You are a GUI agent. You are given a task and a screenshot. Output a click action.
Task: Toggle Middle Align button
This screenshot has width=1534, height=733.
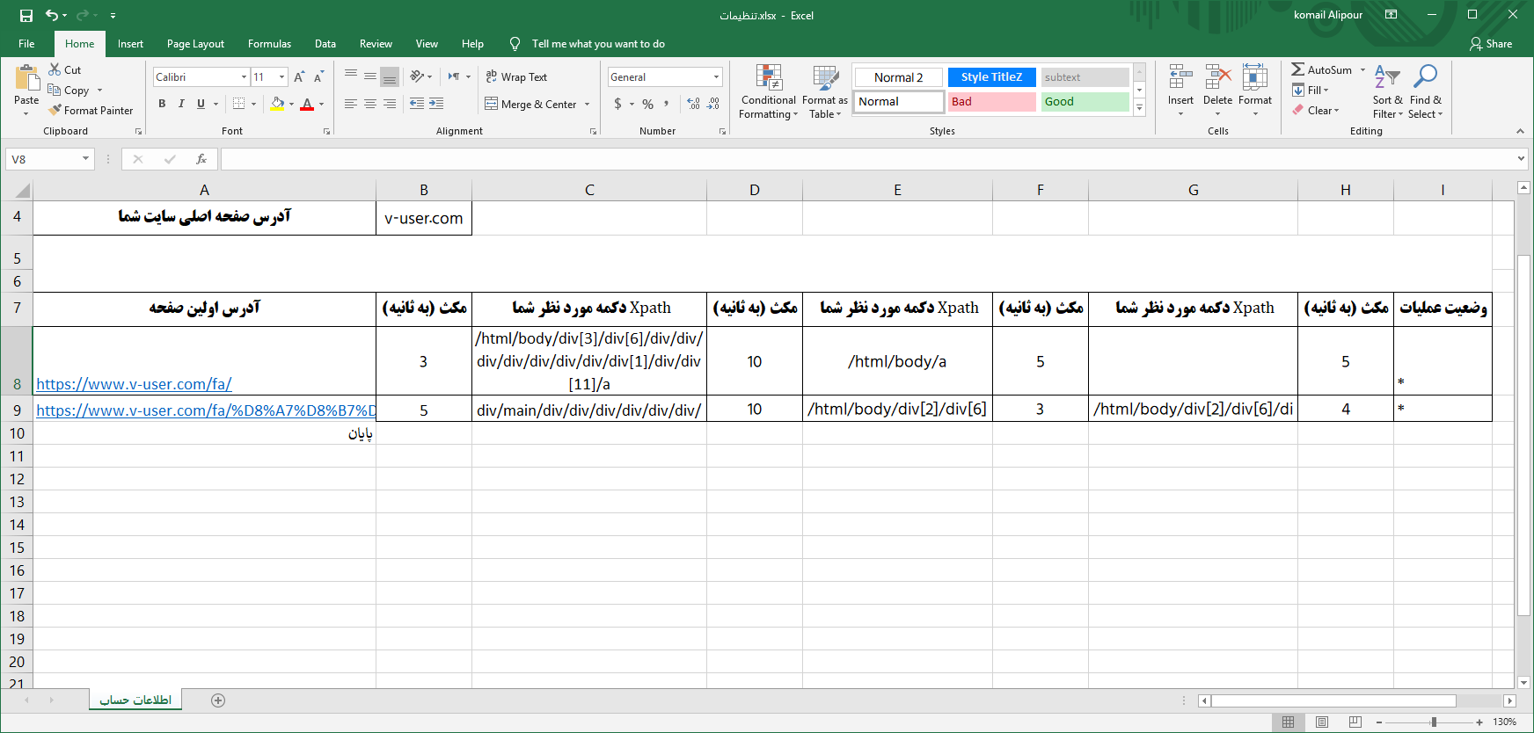[x=370, y=76]
